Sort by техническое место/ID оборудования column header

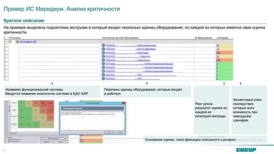tap(120, 38)
